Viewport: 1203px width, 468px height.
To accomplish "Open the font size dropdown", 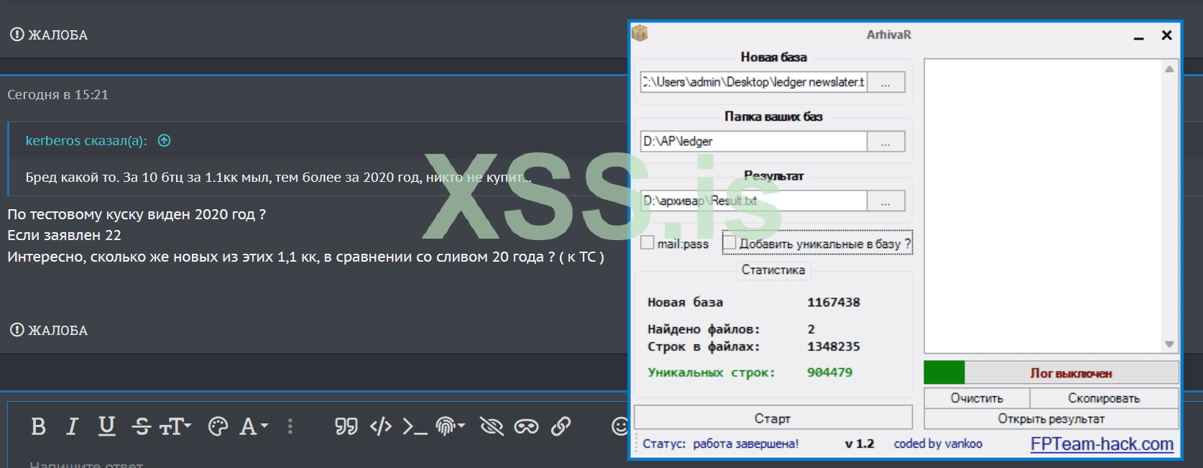I will pos(175,426).
